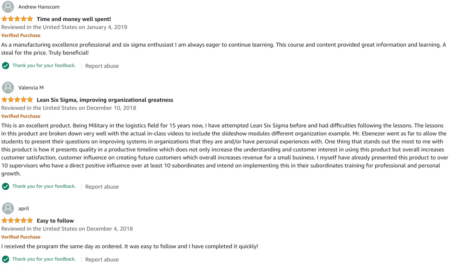Click Andrew Hanscom's profile avatar icon

pyautogui.click(x=8, y=7)
